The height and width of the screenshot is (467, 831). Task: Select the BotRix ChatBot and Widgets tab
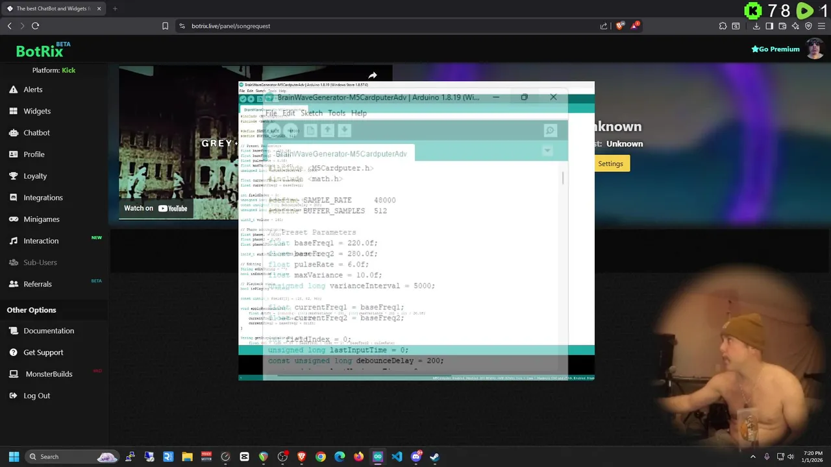[x=55, y=8]
